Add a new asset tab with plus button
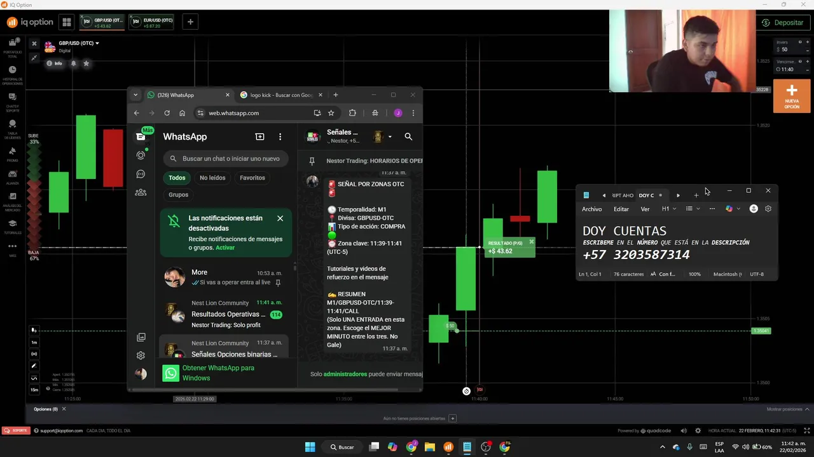The width and height of the screenshot is (814, 457). pyautogui.click(x=190, y=22)
